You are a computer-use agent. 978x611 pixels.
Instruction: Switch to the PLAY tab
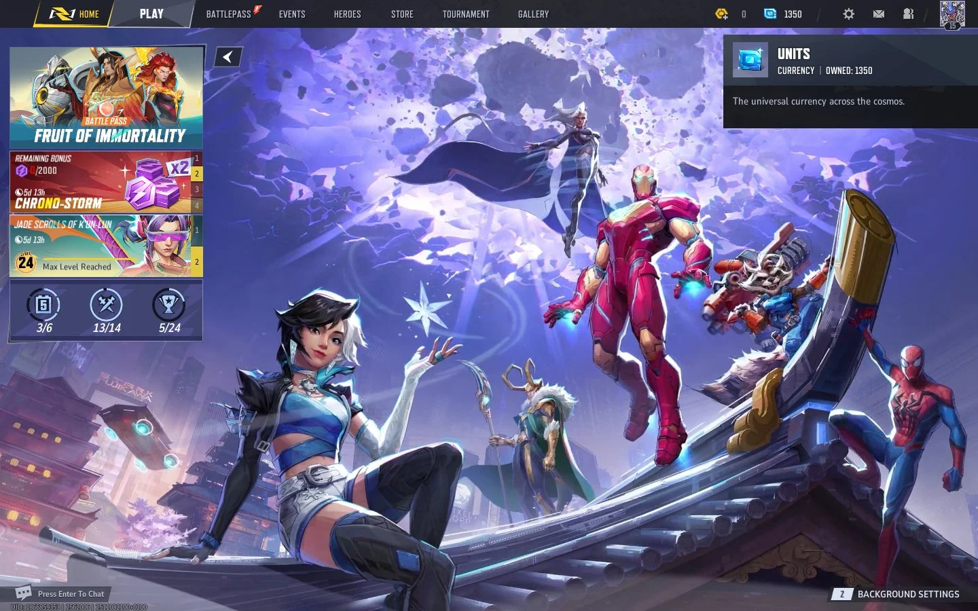[x=151, y=14]
